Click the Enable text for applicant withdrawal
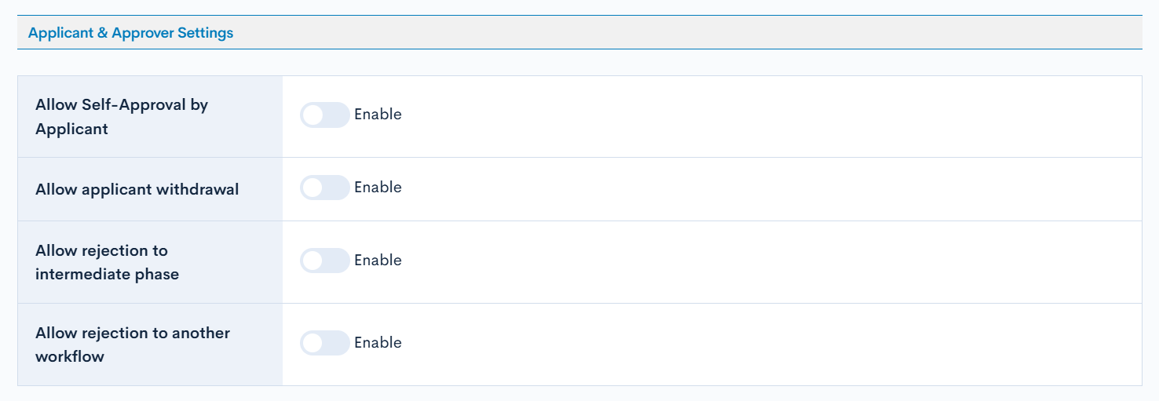 click(378, 188)
